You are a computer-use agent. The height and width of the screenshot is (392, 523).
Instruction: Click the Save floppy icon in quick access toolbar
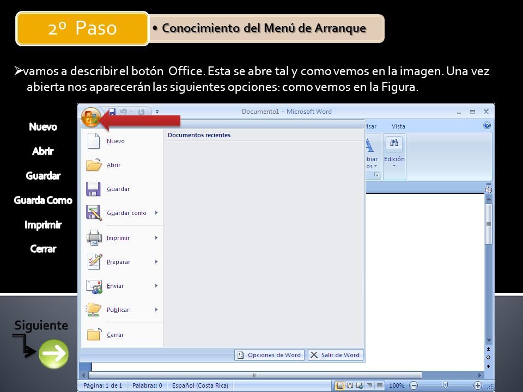[112, 112]
